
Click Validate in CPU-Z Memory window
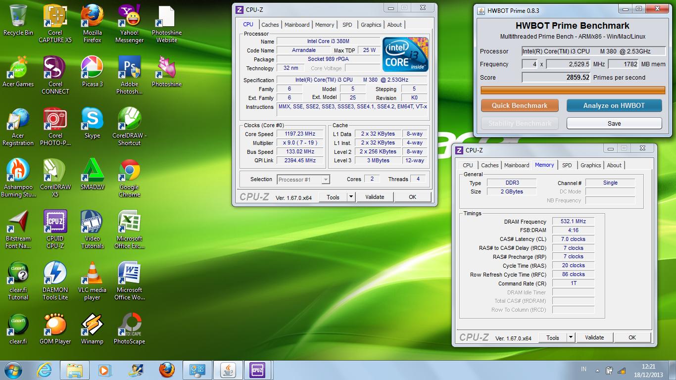click(x=594, y=337)
